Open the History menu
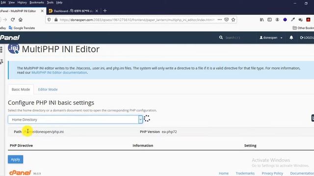The image size is (314, 176). [22, 2]
